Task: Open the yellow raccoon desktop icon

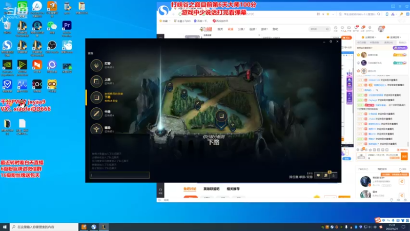Action: point(52,86)
